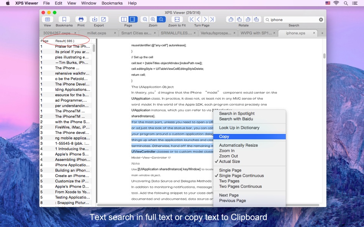The image size is (364, 227).
Task: Choose Previous Page from context menu
Action: 249,201
